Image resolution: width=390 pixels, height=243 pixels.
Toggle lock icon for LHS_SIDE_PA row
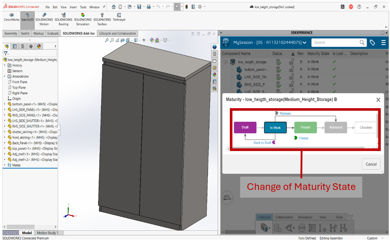coord(292,77)
